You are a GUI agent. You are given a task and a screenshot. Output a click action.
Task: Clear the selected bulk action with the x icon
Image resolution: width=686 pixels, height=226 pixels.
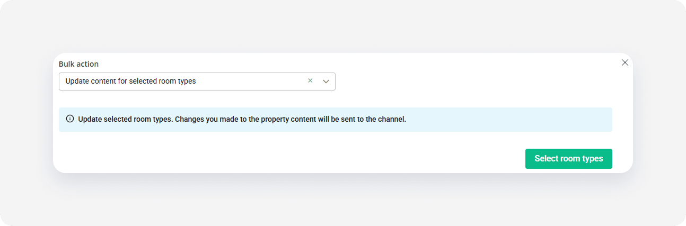click(x=310, y=81)
